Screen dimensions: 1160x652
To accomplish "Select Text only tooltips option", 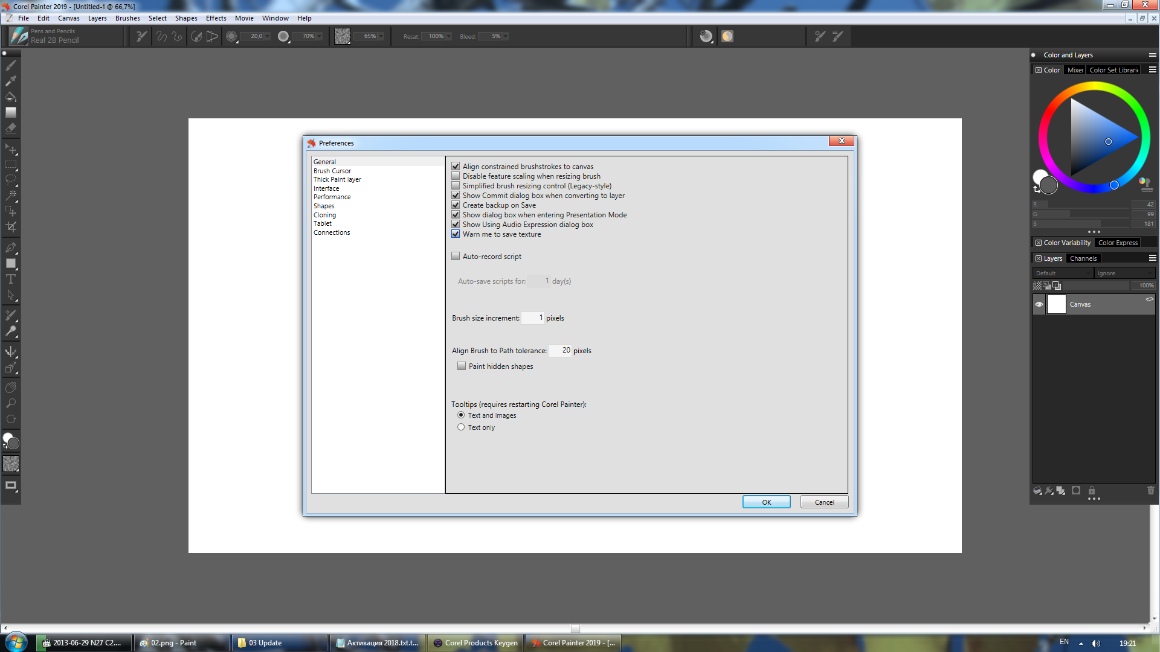I will pyautogui.click(x=461, y=427).
